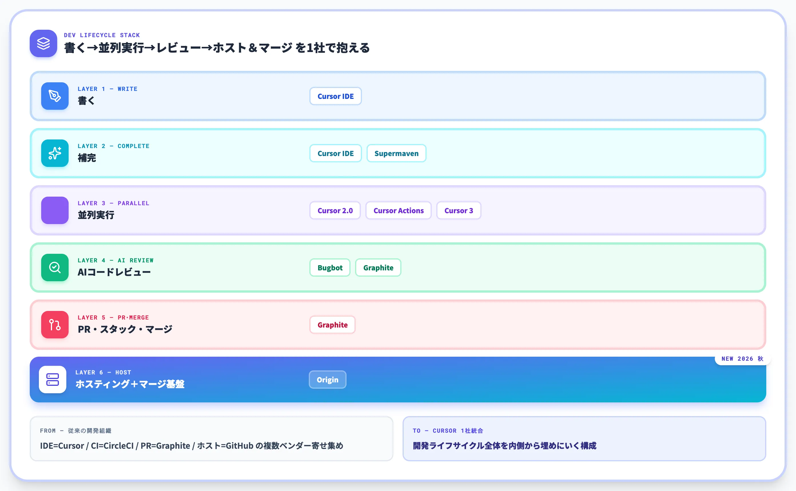Click the LAYER 6 — HOST label

pos(103,372)
